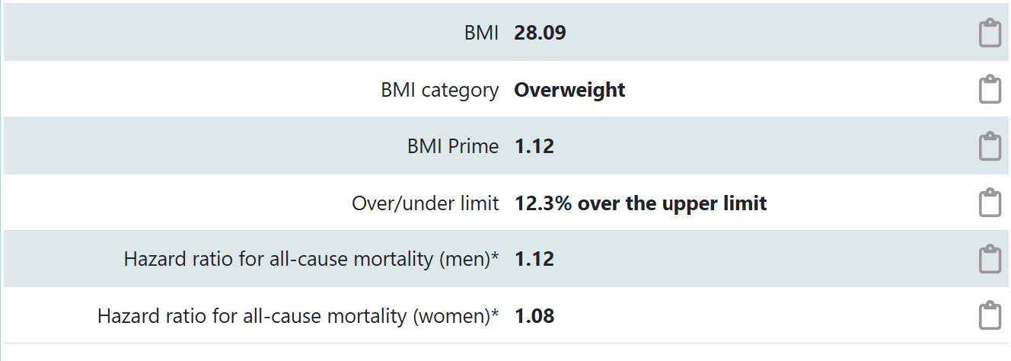Click the bold Overweight category result
Image resolution: width=1011 pixels, height=361 pixels.
pos(569,90)
